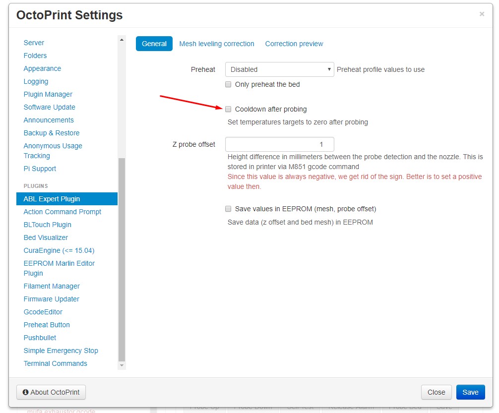Select Logging in sidebar
The height and width of the screenshot is (413, 499).
click(36, 81)
